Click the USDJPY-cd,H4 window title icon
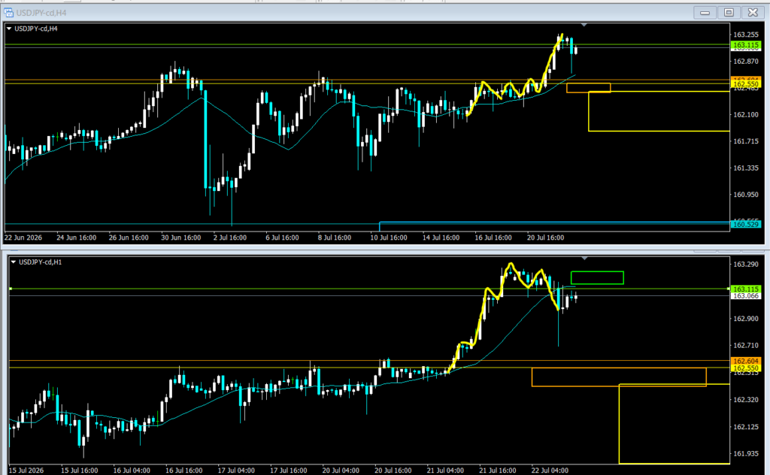The width and height of the screenshot is (770, 475). (x=8, y=12)
